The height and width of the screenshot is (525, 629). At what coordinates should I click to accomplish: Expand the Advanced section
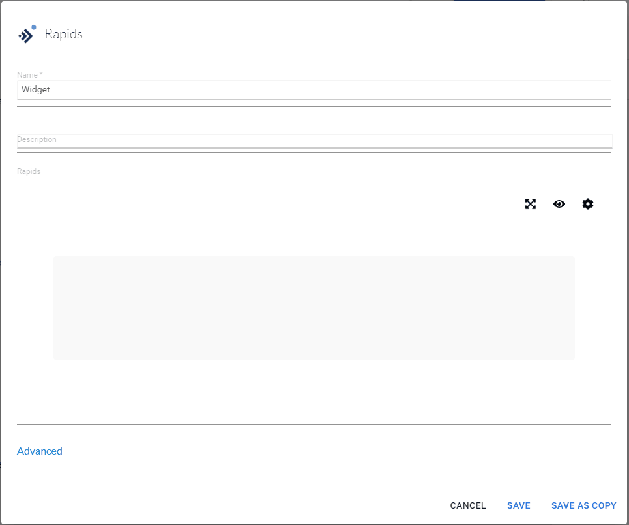(40, 451)
